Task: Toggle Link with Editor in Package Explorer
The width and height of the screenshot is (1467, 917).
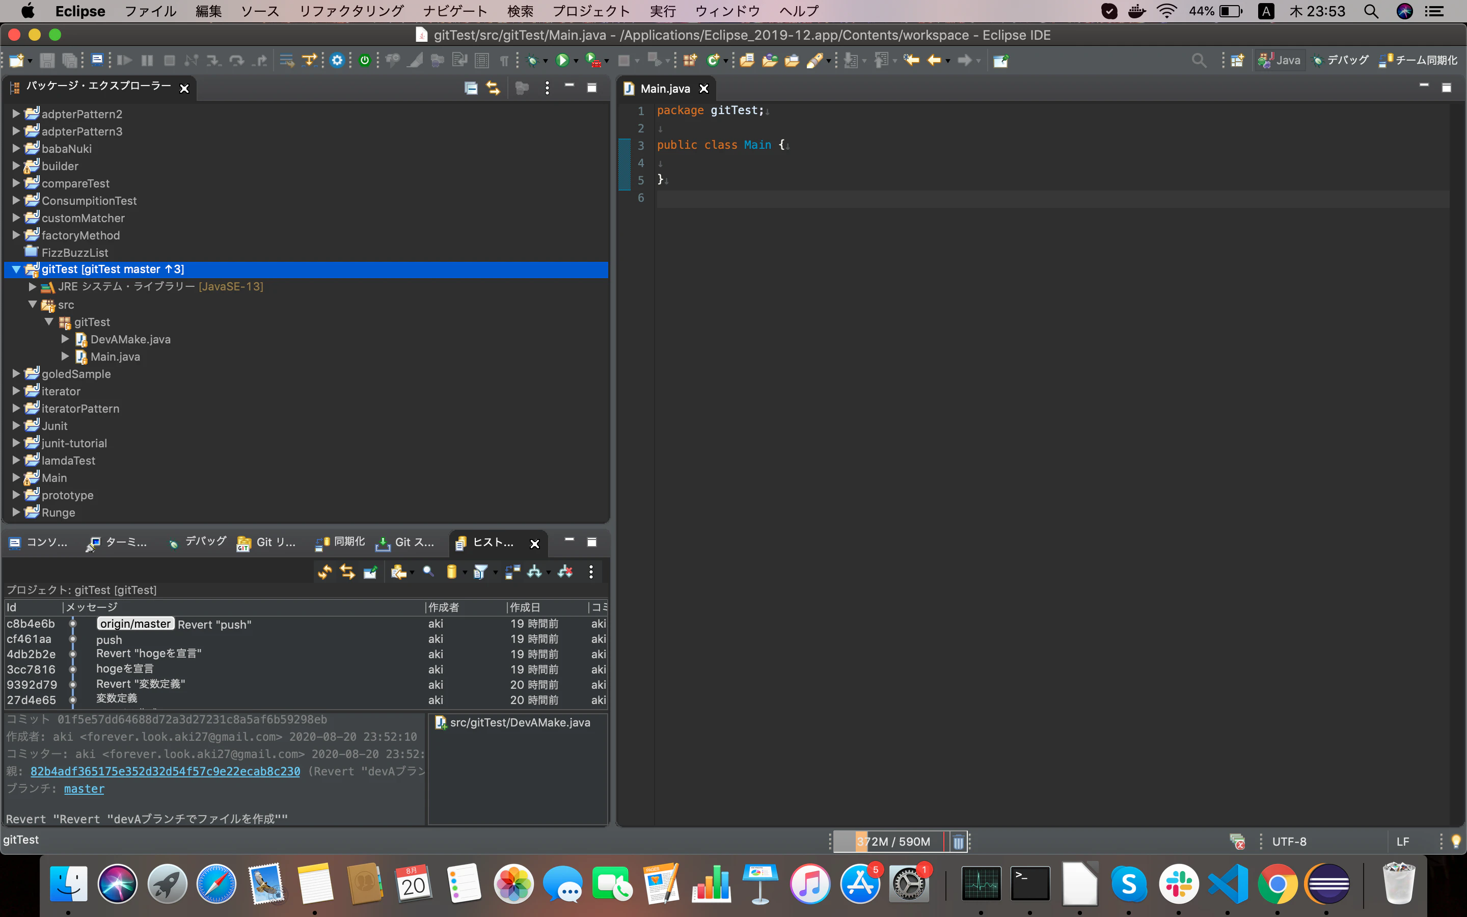Action: click(493, 88)
